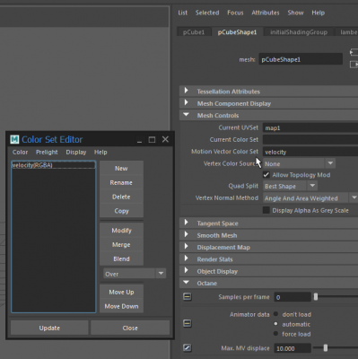Click the icon beside Samples per frame
Viewport: 358px width, 359px height.
188,297
